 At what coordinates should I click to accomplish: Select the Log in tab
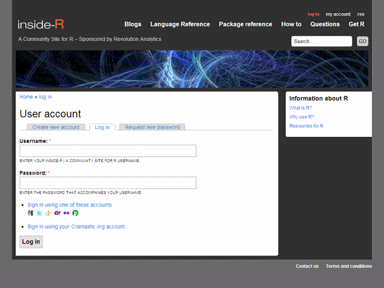pos(102,127)
